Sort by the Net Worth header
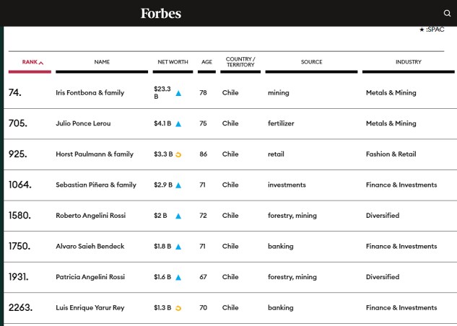457x326 pixels. click(173, 62)
